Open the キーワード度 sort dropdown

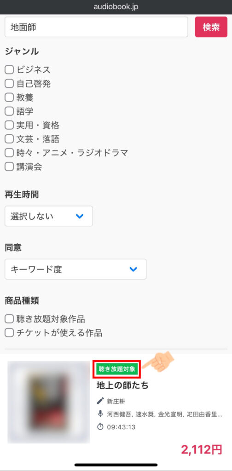coord(75,269)
